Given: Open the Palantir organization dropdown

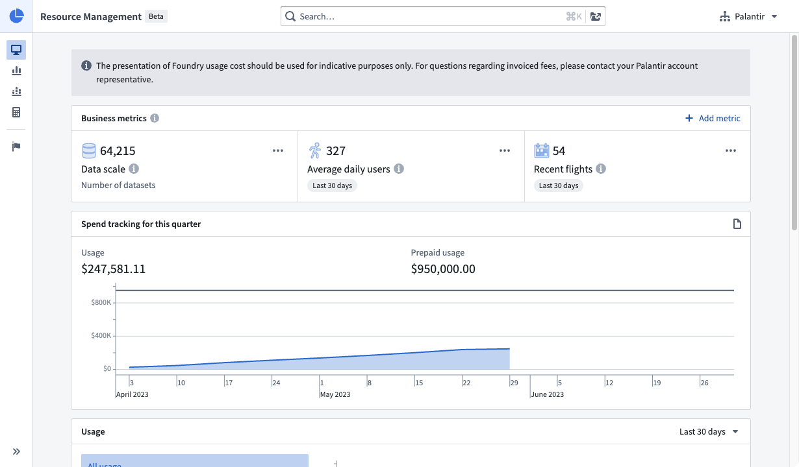Looking at the screenshot, I should [748, 16].
